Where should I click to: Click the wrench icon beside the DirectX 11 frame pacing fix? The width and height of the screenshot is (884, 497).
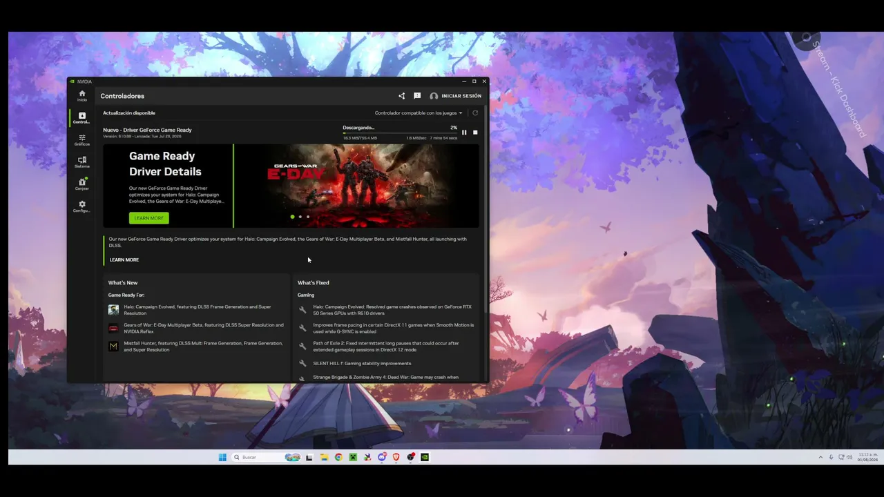tap(302, 328)
